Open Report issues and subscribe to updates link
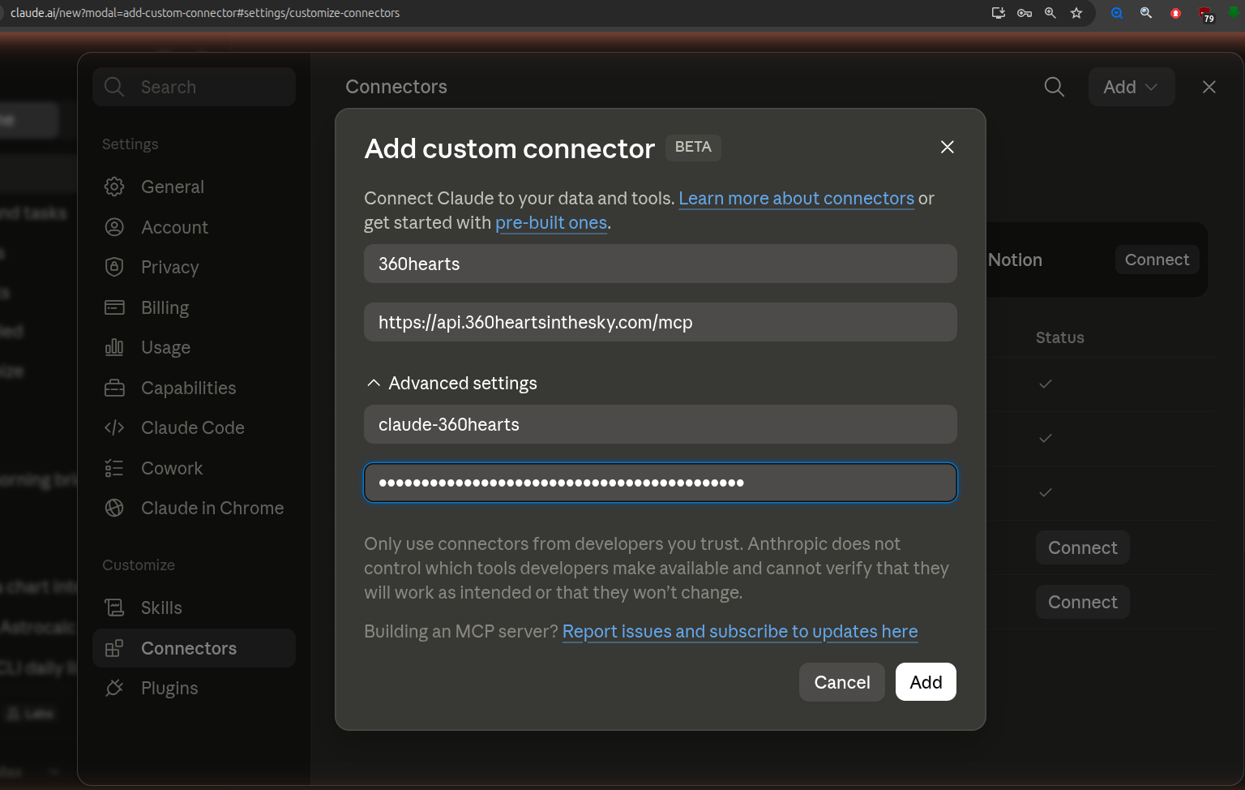The image size is (1245, 790). point(740,632)
